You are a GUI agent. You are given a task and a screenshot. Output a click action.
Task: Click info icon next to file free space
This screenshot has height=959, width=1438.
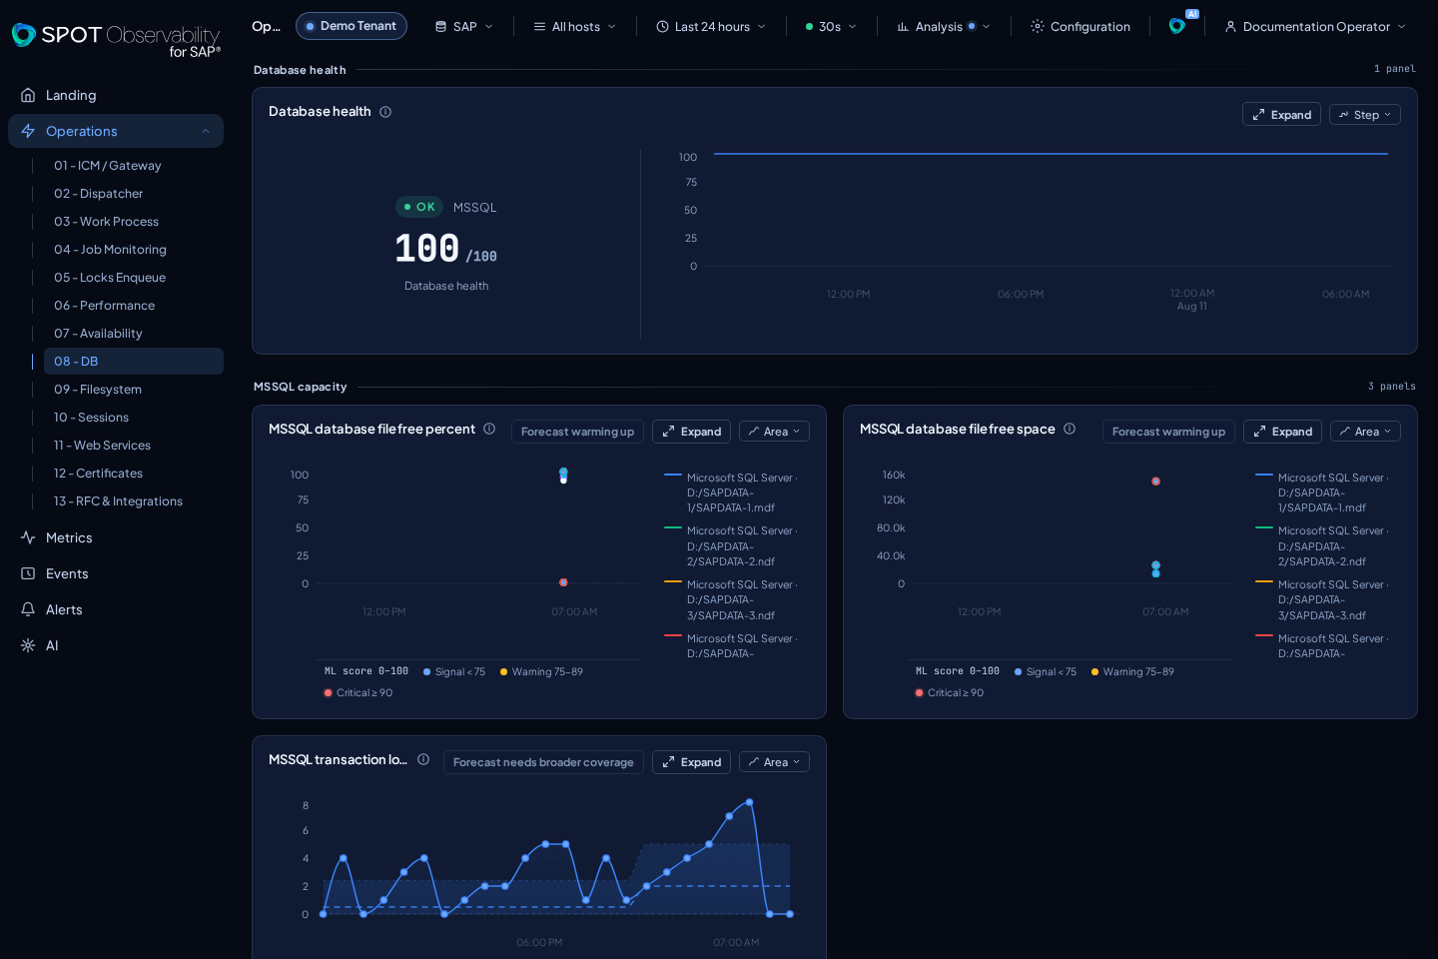tap(1070, 429)
